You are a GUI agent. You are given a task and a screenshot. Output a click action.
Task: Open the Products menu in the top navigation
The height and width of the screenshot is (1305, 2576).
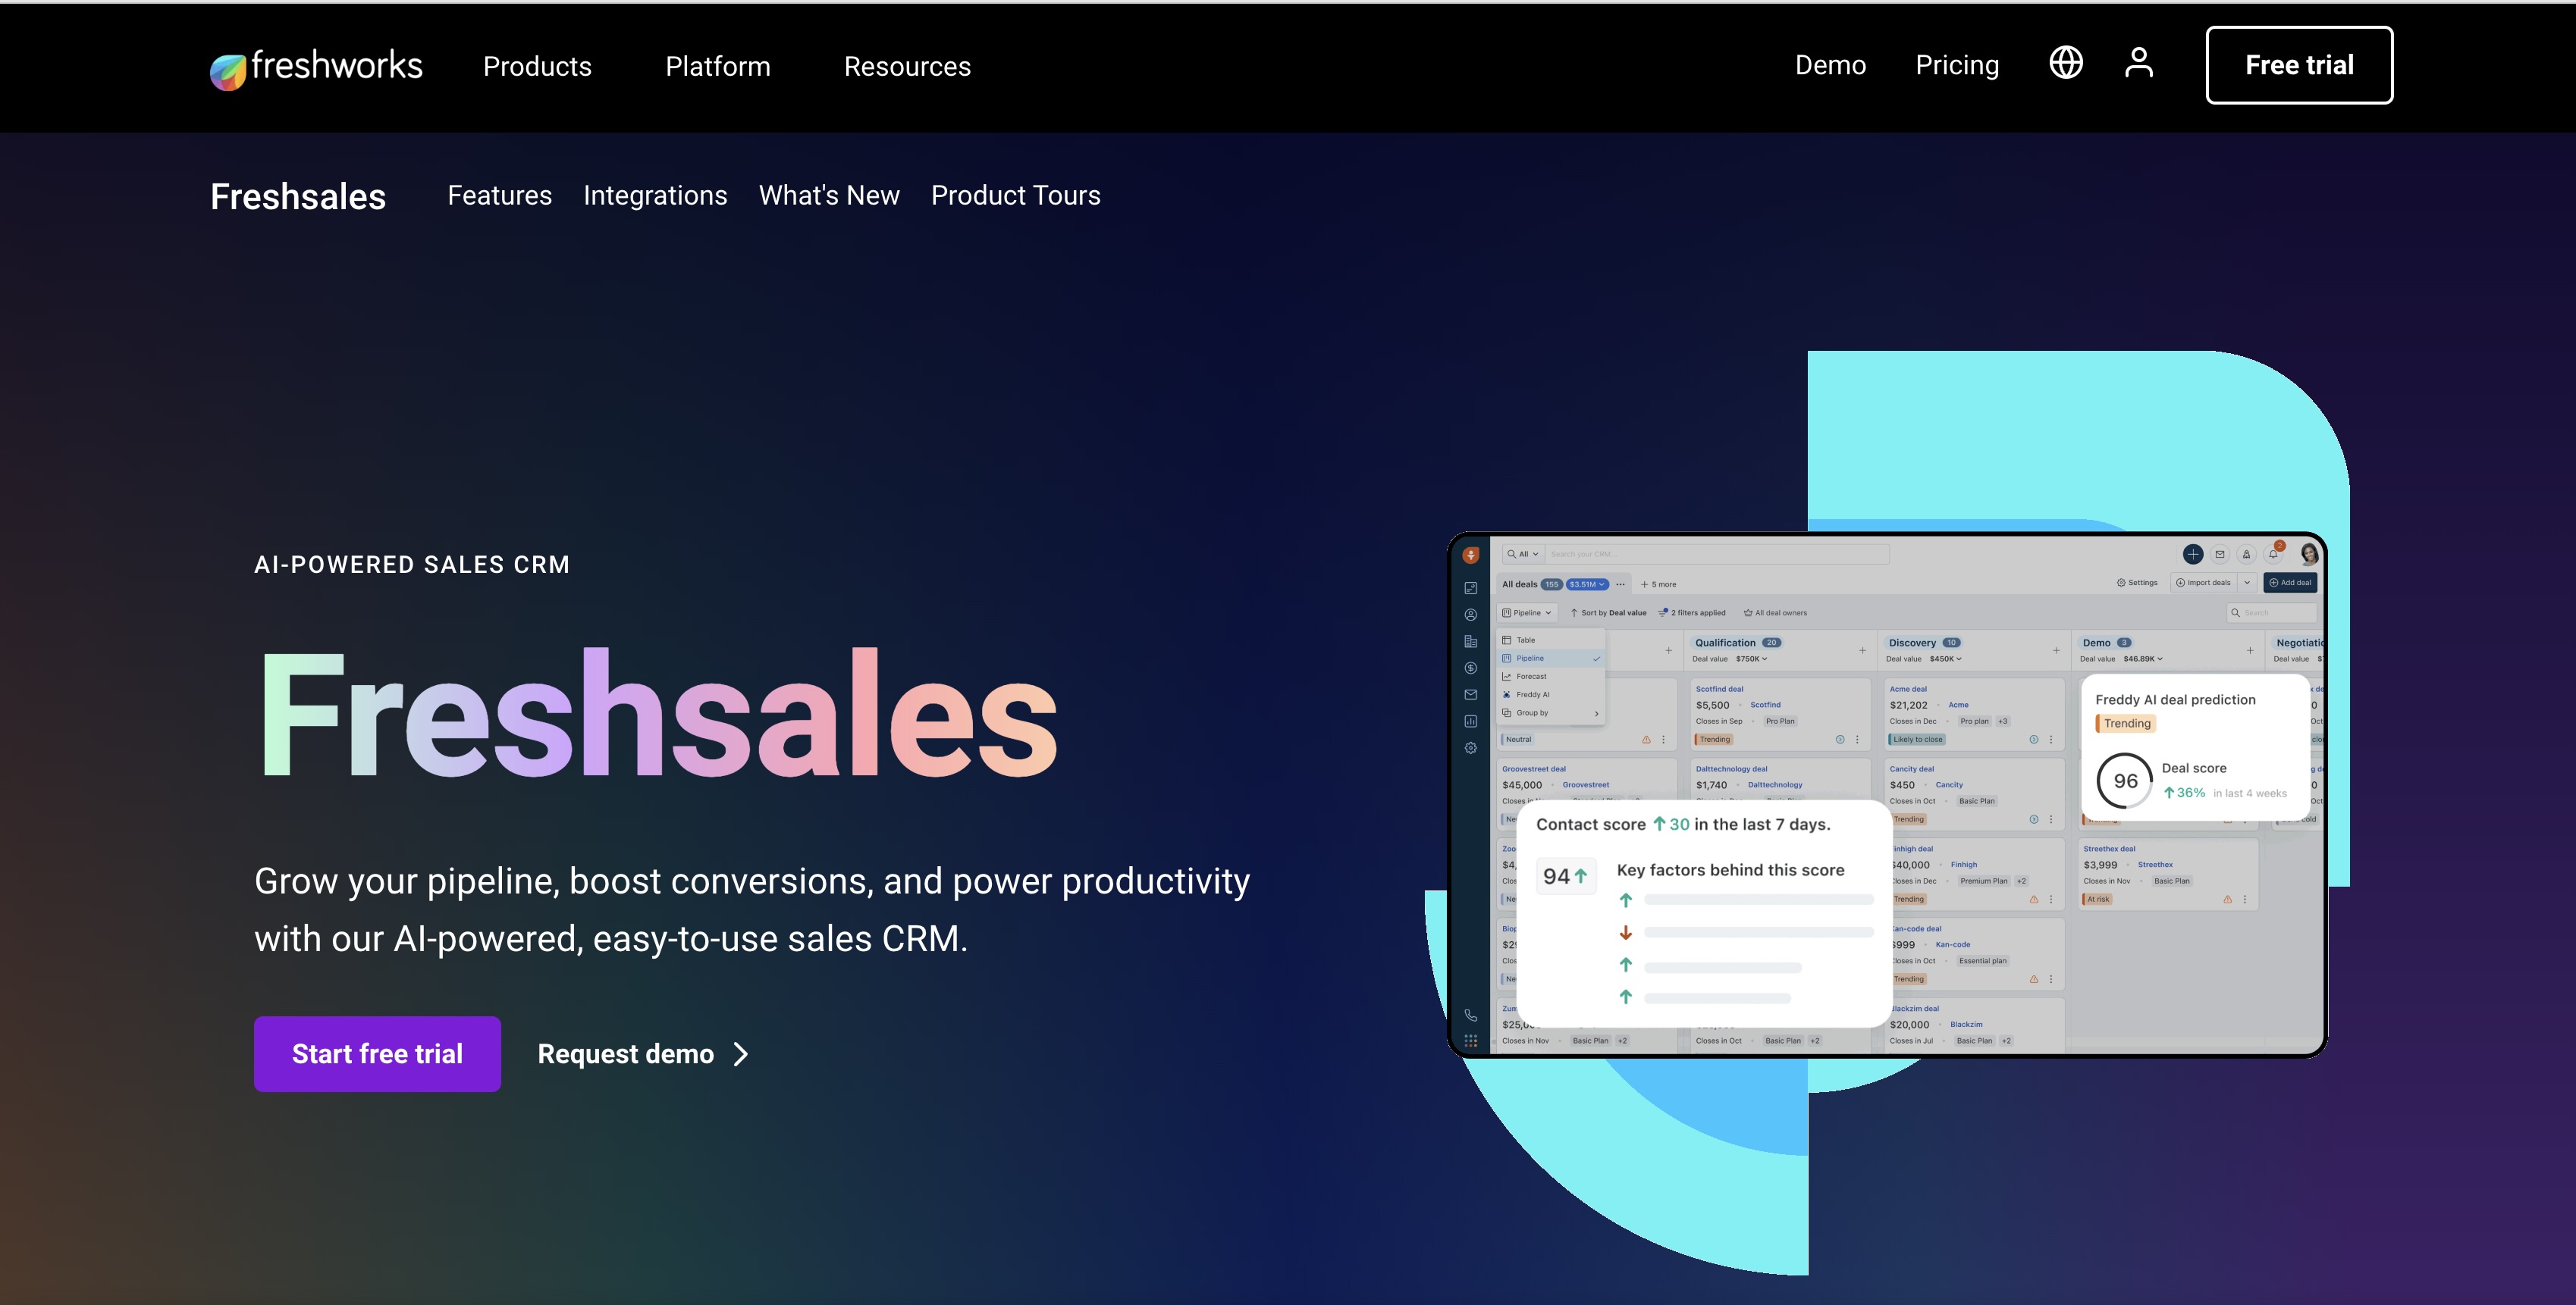537,66
